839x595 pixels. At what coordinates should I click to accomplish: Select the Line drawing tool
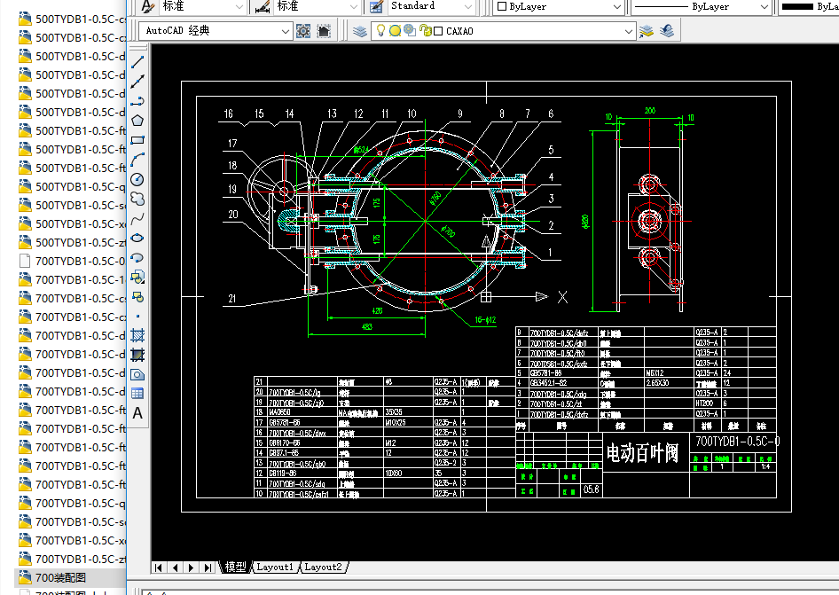tap(137, 63)
